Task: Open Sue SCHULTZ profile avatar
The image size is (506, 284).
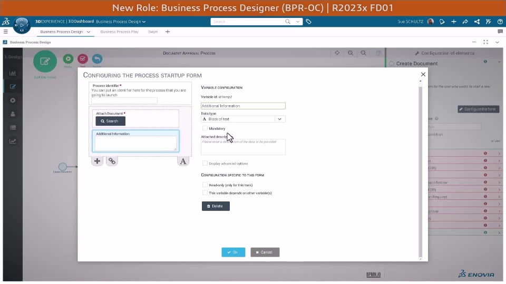Action: 430,22
